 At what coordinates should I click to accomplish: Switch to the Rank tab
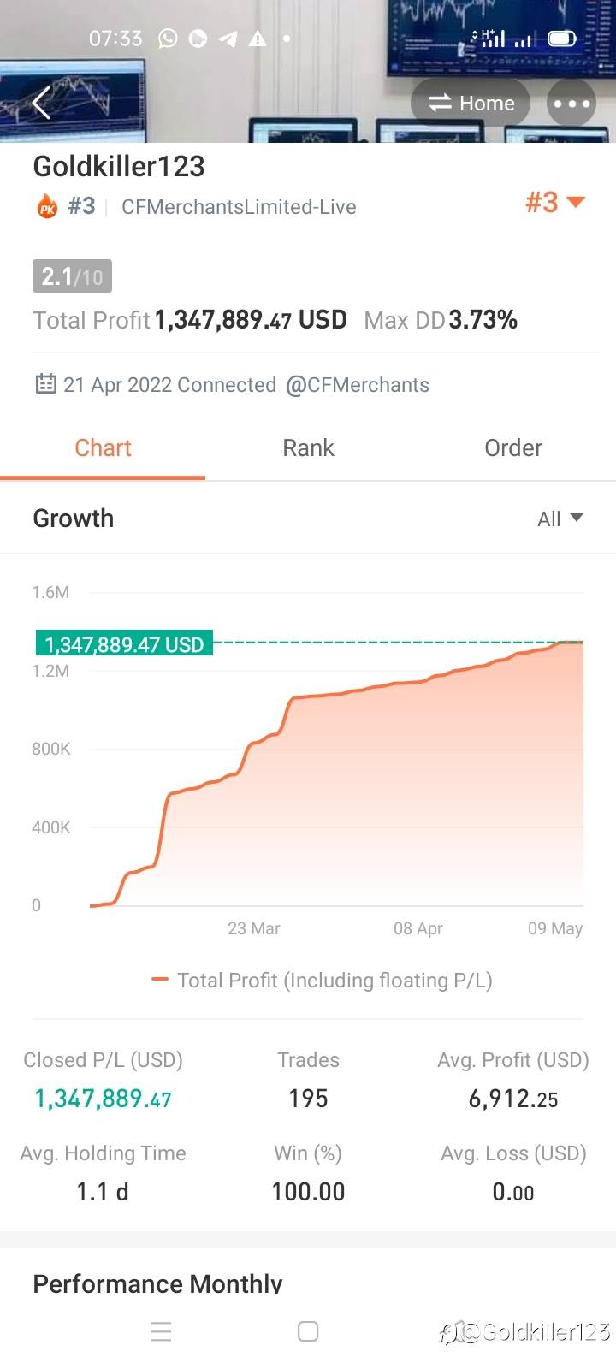[x=308, y=447]
